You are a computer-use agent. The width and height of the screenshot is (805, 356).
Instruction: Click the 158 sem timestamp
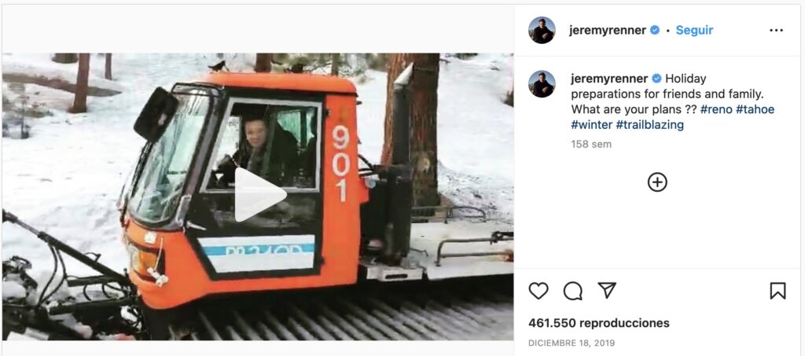click(x=591, y=145)
